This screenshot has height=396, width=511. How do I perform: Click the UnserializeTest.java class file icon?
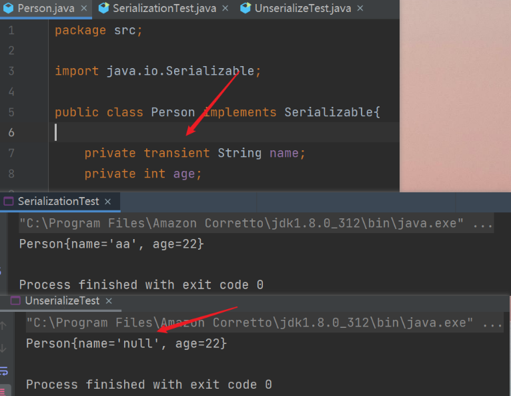[245, 9]
